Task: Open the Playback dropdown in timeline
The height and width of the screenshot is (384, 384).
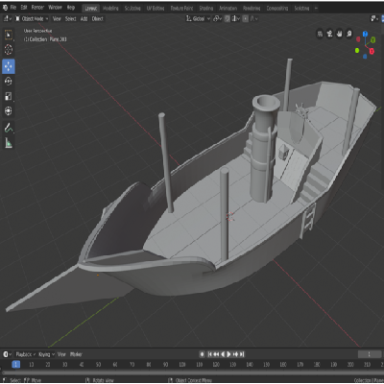Action: (x=26, y=354)
